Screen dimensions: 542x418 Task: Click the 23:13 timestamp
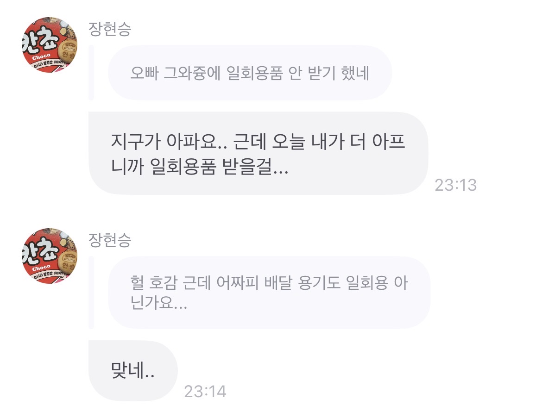pyautogui.click(x=455, y=185)
